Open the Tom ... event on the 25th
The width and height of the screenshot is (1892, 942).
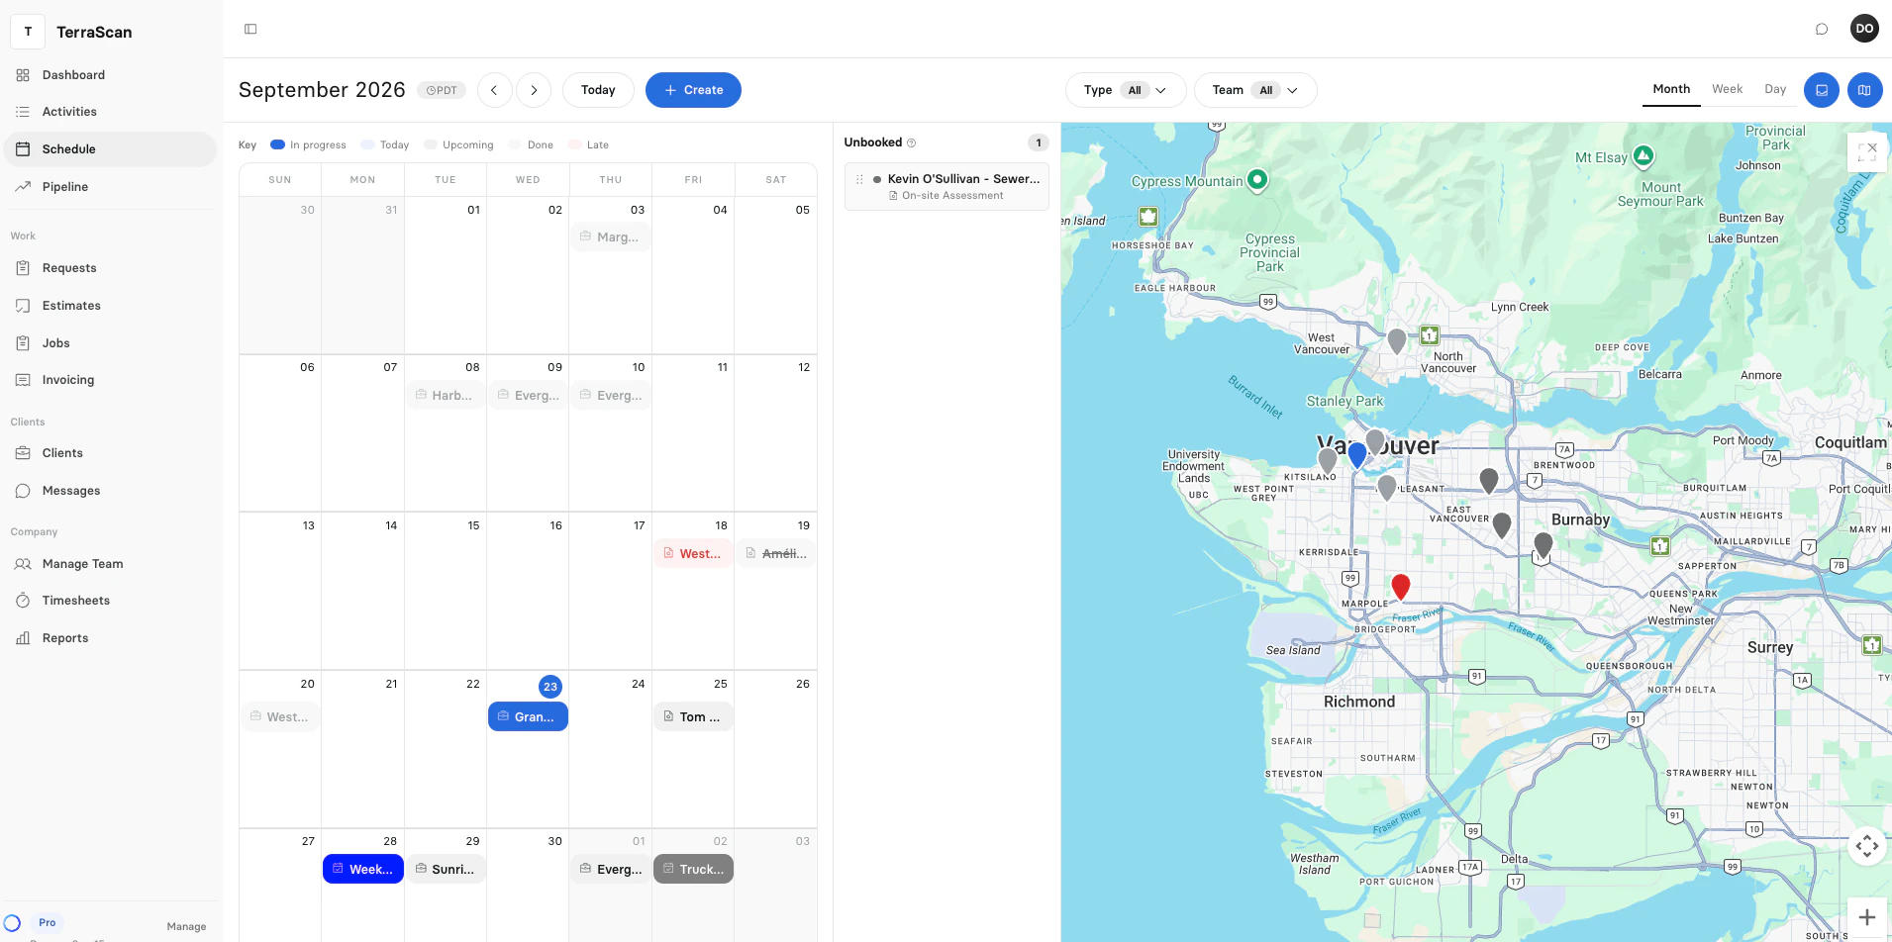[x=693, y=716]
